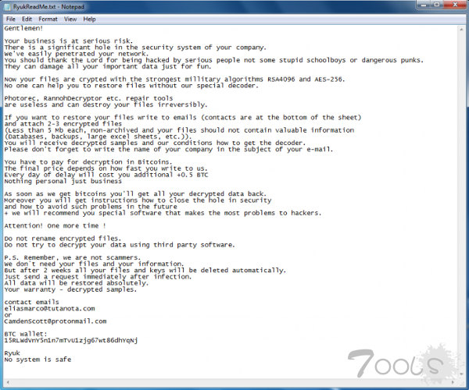The height and width of the screenshot is (390, 469).
Task: Maximize the Notepad window
Action: pos(437,5)
